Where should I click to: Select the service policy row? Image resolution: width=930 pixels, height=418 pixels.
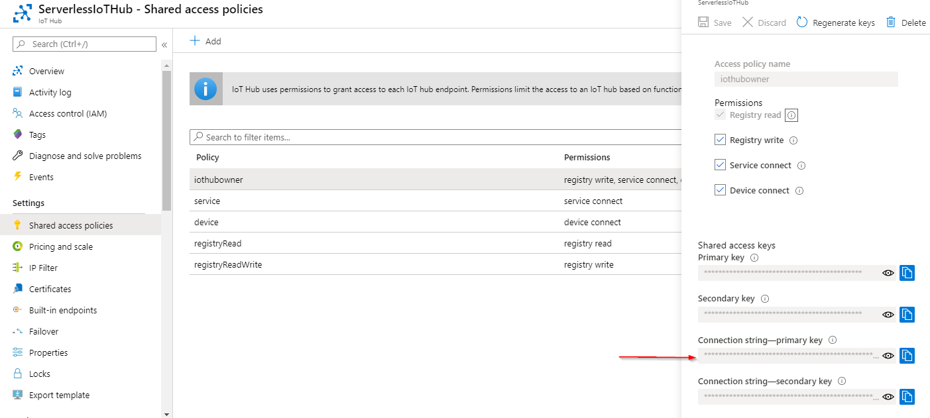[x=435, y=201]
